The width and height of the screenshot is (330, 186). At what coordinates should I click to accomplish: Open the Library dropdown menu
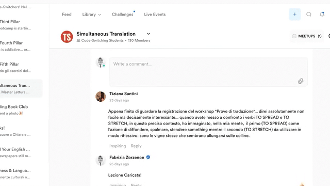click(x=92, y=14)
